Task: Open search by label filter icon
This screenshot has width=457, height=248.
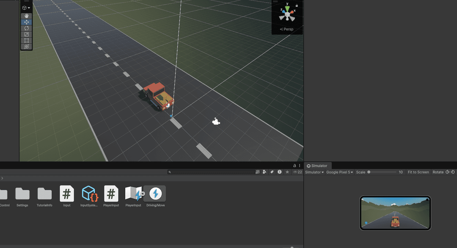Action: (272, 172)
